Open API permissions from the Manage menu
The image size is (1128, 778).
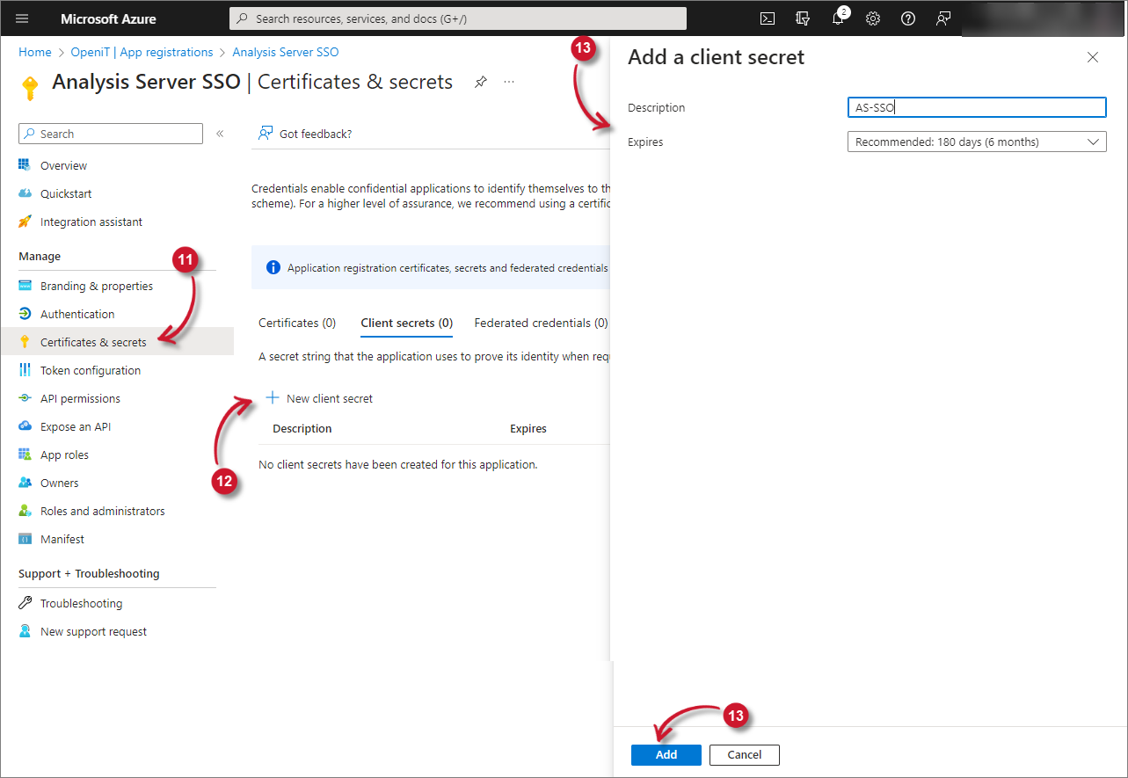tap(81, 398)
